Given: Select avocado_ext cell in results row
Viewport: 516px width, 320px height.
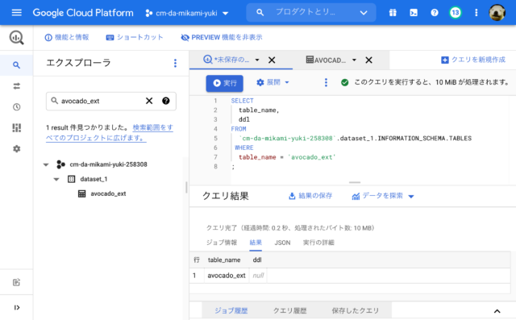Looking at the screenshot, I should click(227, 276).
